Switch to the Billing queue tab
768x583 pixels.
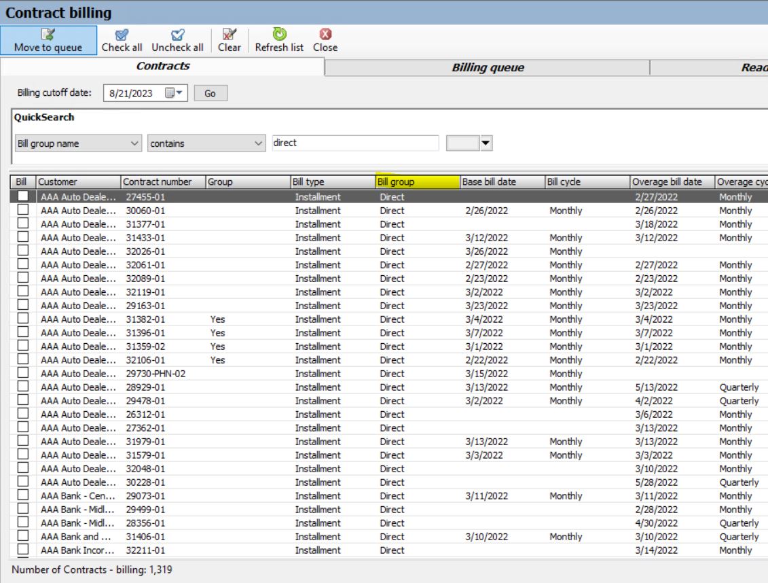pyautogui.click(x=488, y=67)
